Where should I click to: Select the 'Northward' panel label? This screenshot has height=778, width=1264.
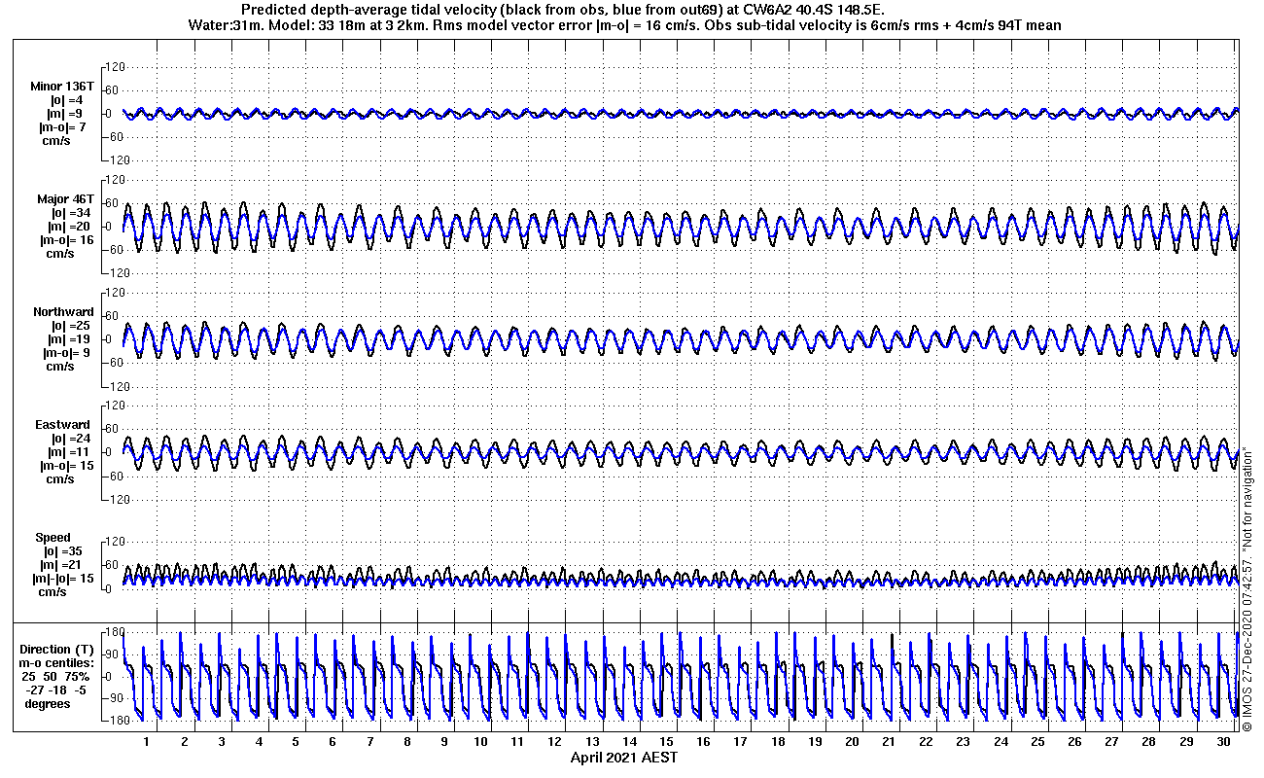pyautogui.click(x=63, y=312)
